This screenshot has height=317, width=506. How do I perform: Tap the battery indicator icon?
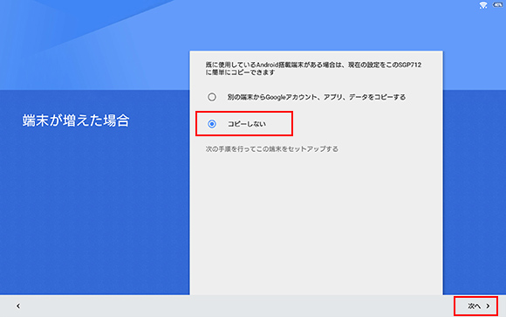tap(497, 4)
